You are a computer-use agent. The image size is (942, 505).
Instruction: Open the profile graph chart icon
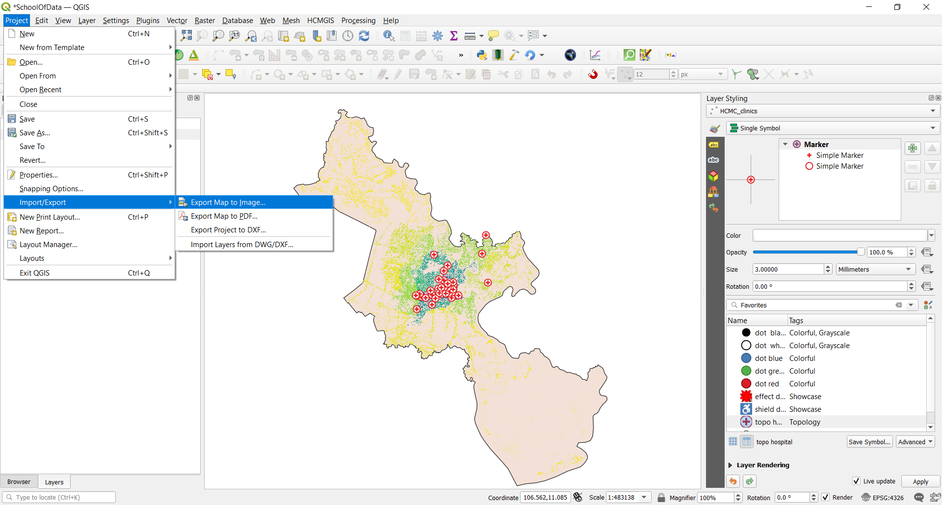(x=595, y=55)
